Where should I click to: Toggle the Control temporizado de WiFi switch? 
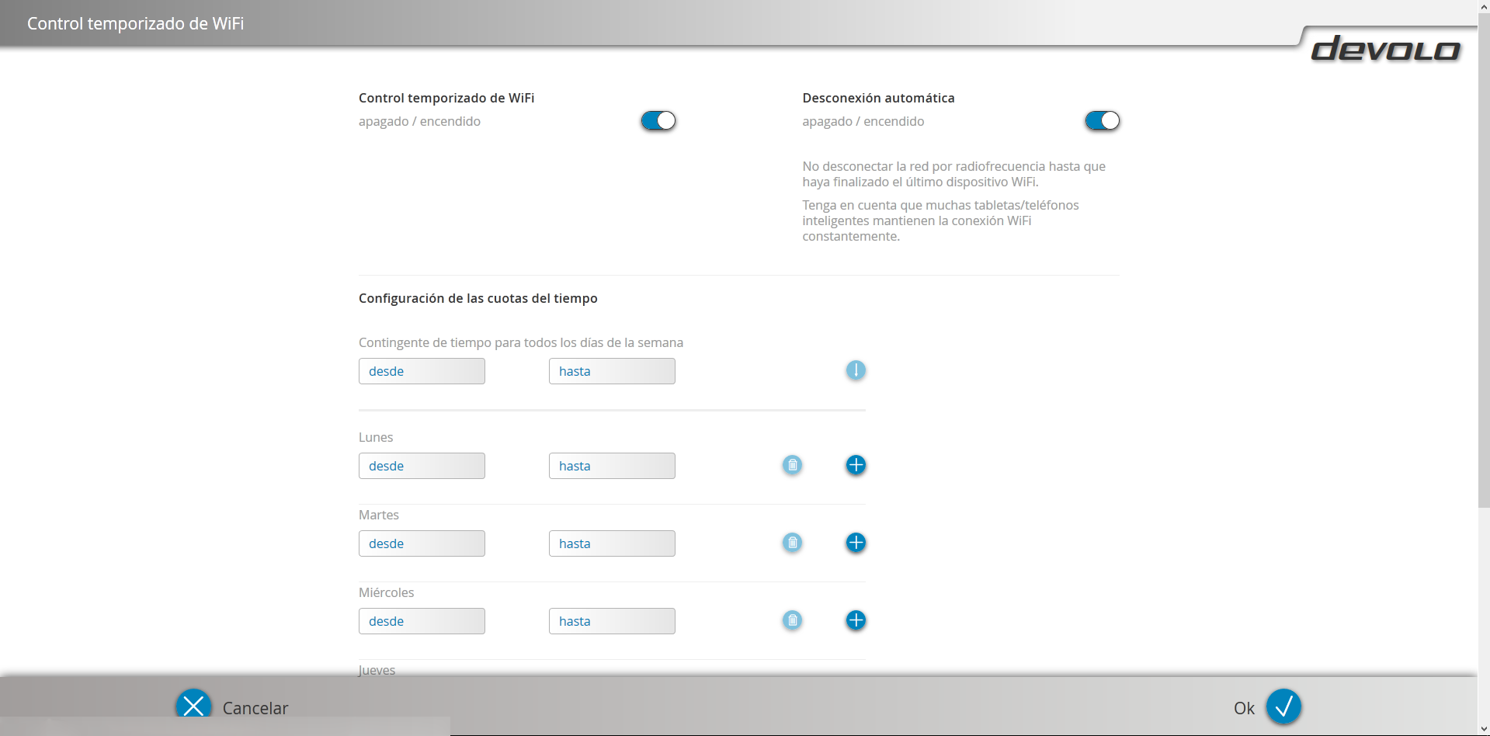658,121
